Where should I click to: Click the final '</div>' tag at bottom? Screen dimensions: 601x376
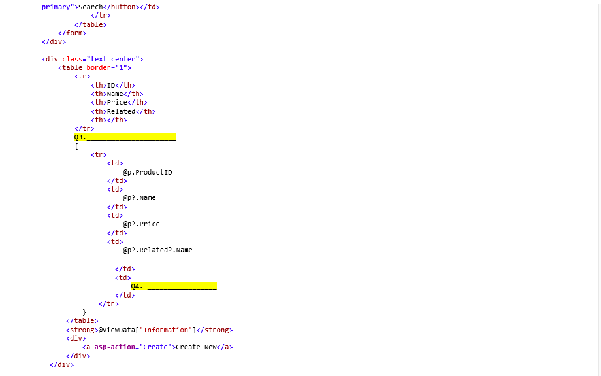click(x=61, y=364)
